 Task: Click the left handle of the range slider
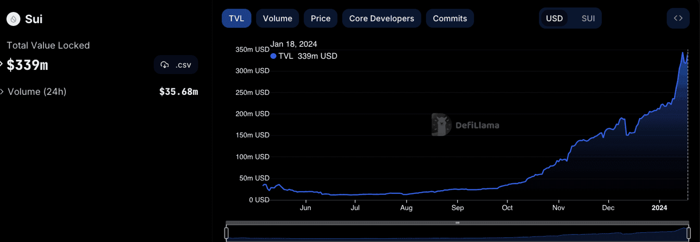click(226, 233)
